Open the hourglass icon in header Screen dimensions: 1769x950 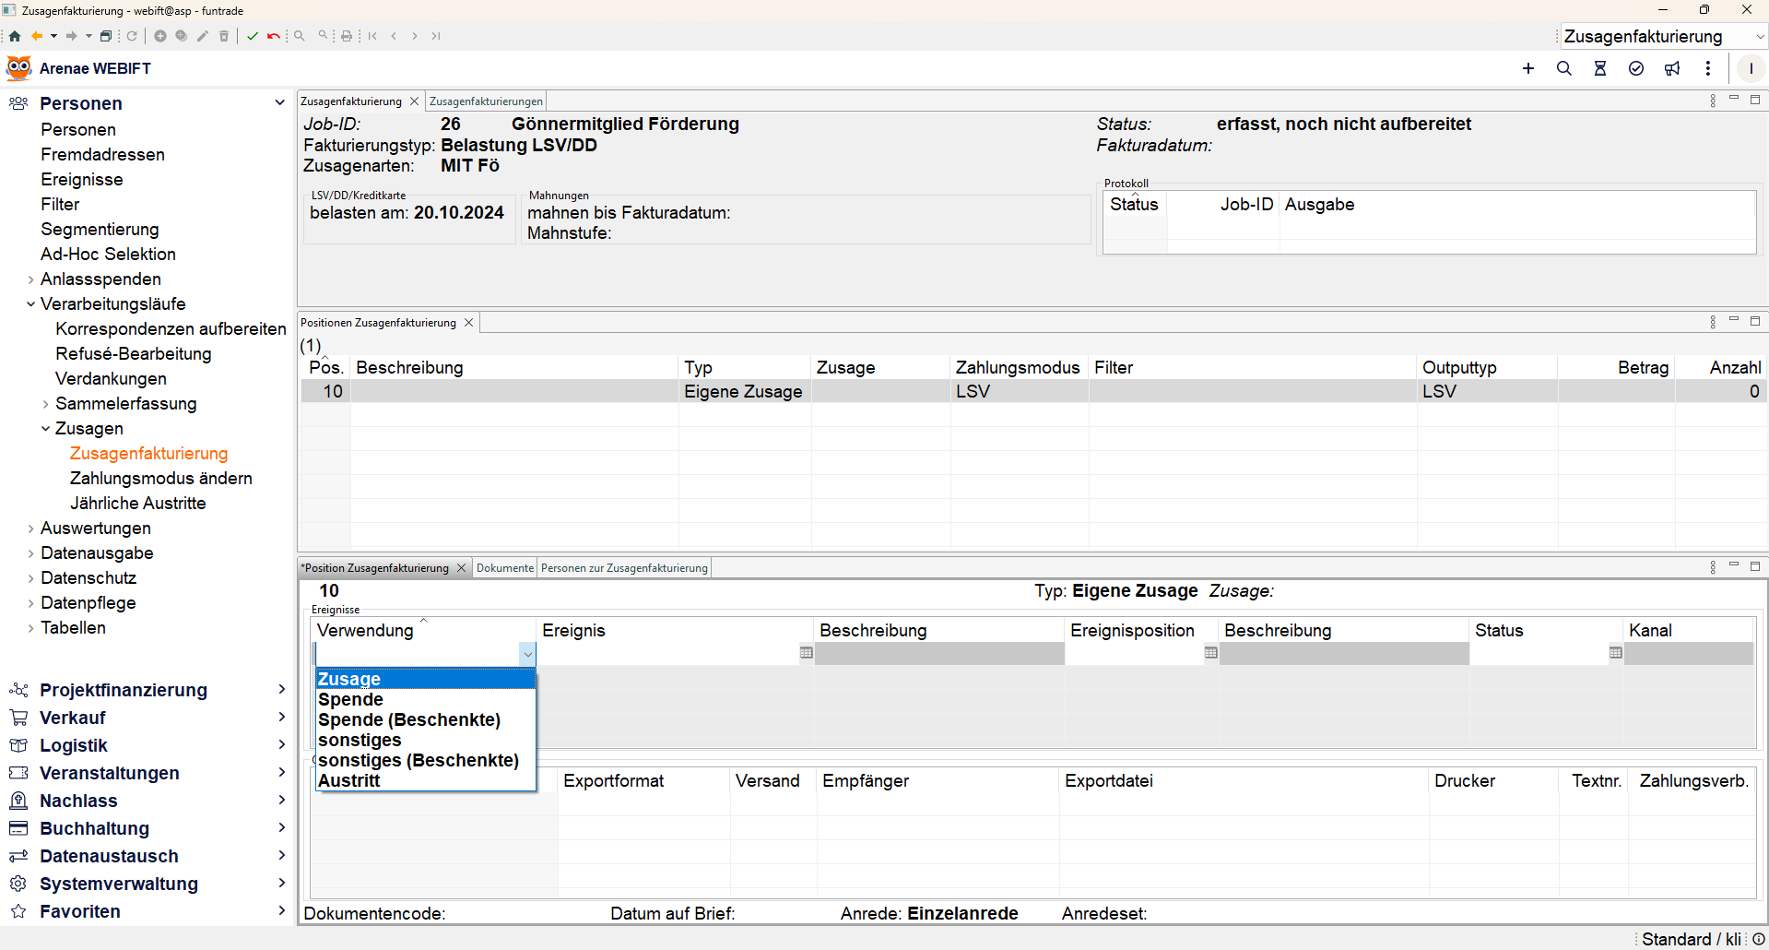tap(1600, 68)
